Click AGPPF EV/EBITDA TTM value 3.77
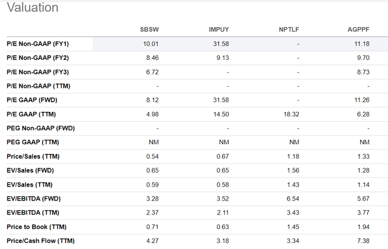Viewport: 388px width, 249px height. click(363, 213)
